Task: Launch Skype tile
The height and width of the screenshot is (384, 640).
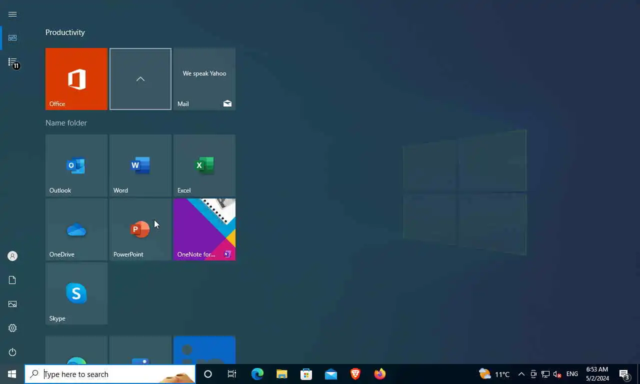Action: click(76, 293)
